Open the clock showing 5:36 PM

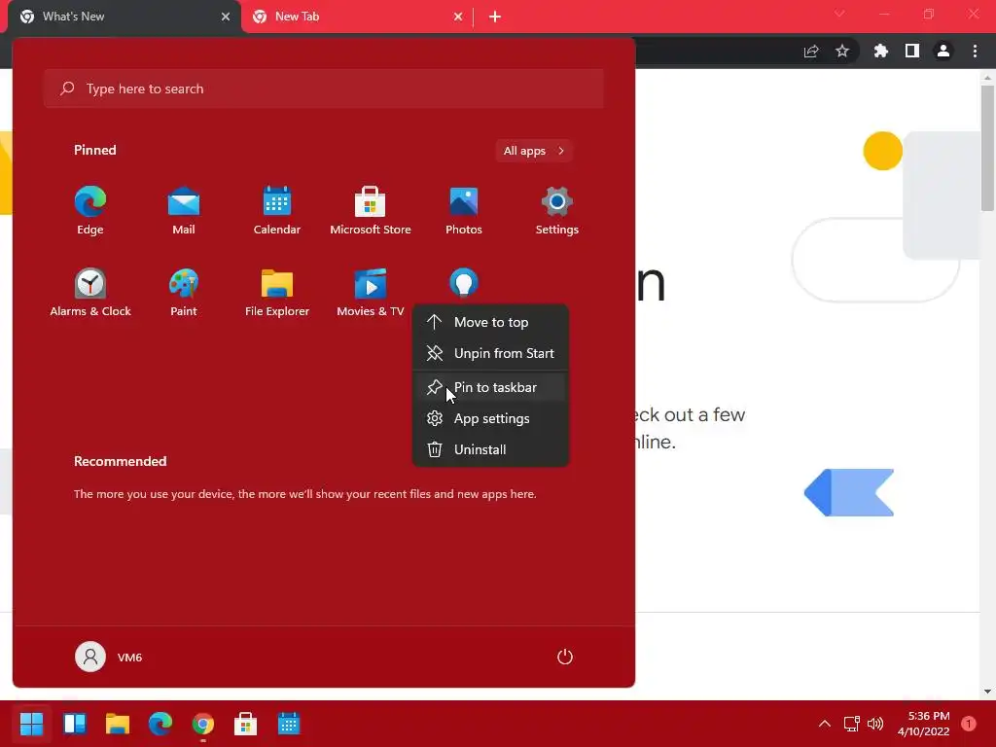(924, 724)
